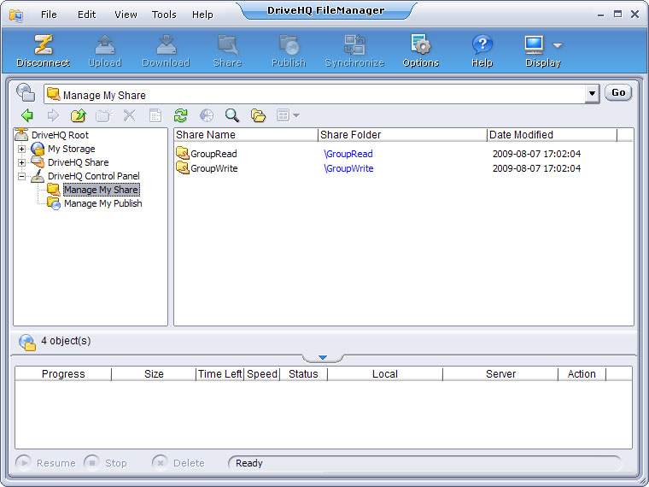The width and height of the screenshot is (649, 487).
Task: Click the grey forward arrow icon
Action: (x=53, y=115)
